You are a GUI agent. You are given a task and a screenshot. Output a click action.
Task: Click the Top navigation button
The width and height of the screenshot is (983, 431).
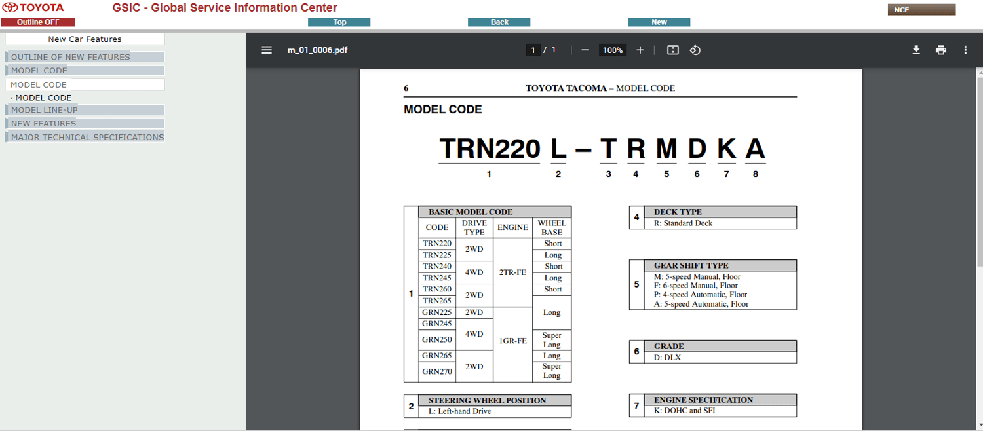[339, 22]
